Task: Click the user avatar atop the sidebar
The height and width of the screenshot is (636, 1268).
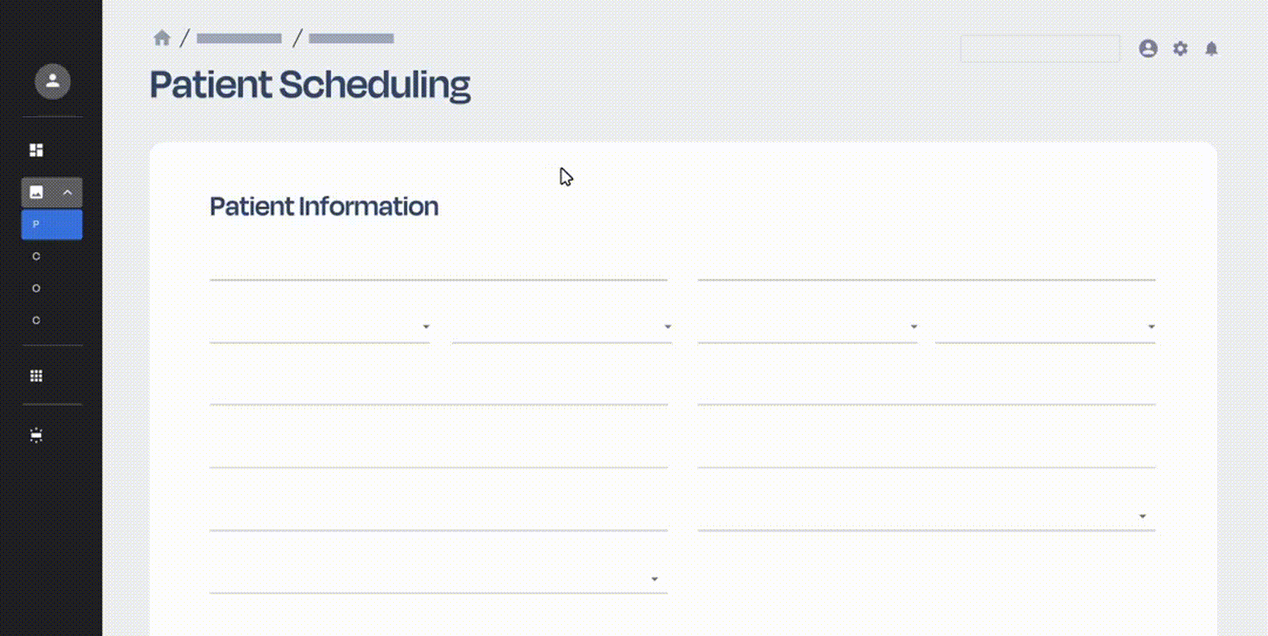Action: (x=52, y=82)
